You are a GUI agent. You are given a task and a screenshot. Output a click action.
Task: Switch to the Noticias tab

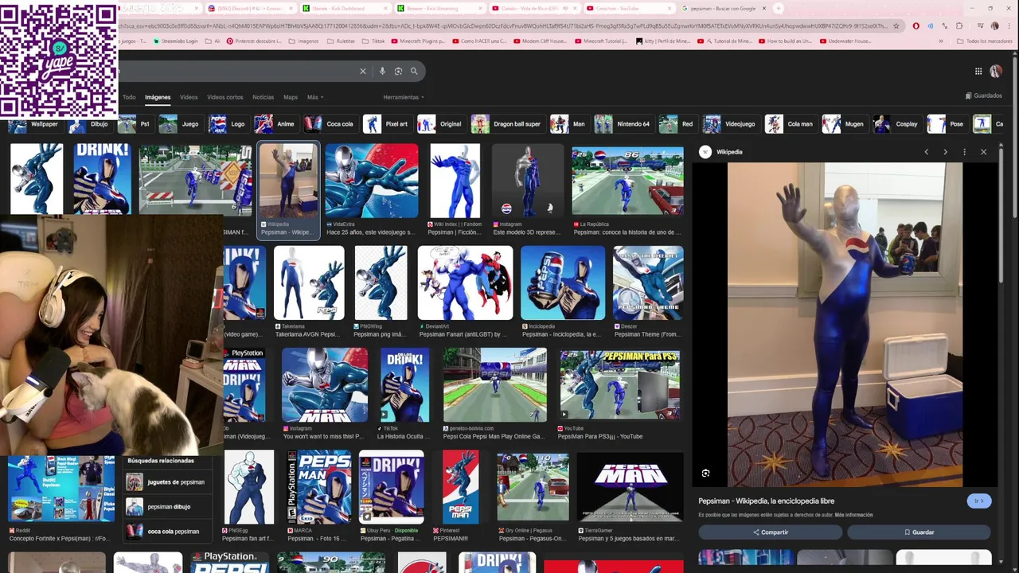[263, 97]
